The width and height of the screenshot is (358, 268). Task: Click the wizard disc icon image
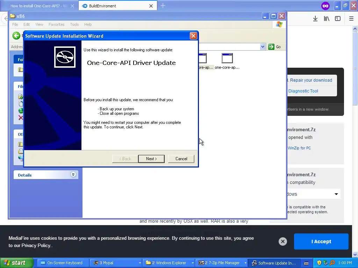coord(65,57)
